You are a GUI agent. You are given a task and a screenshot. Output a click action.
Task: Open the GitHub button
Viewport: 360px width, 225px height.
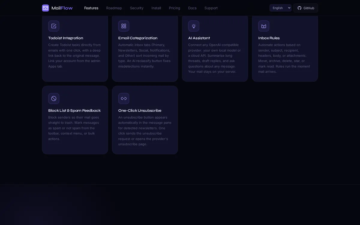coord(306,8)
